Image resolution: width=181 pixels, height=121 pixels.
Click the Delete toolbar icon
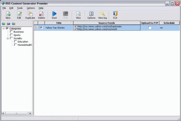coord(41,14)
